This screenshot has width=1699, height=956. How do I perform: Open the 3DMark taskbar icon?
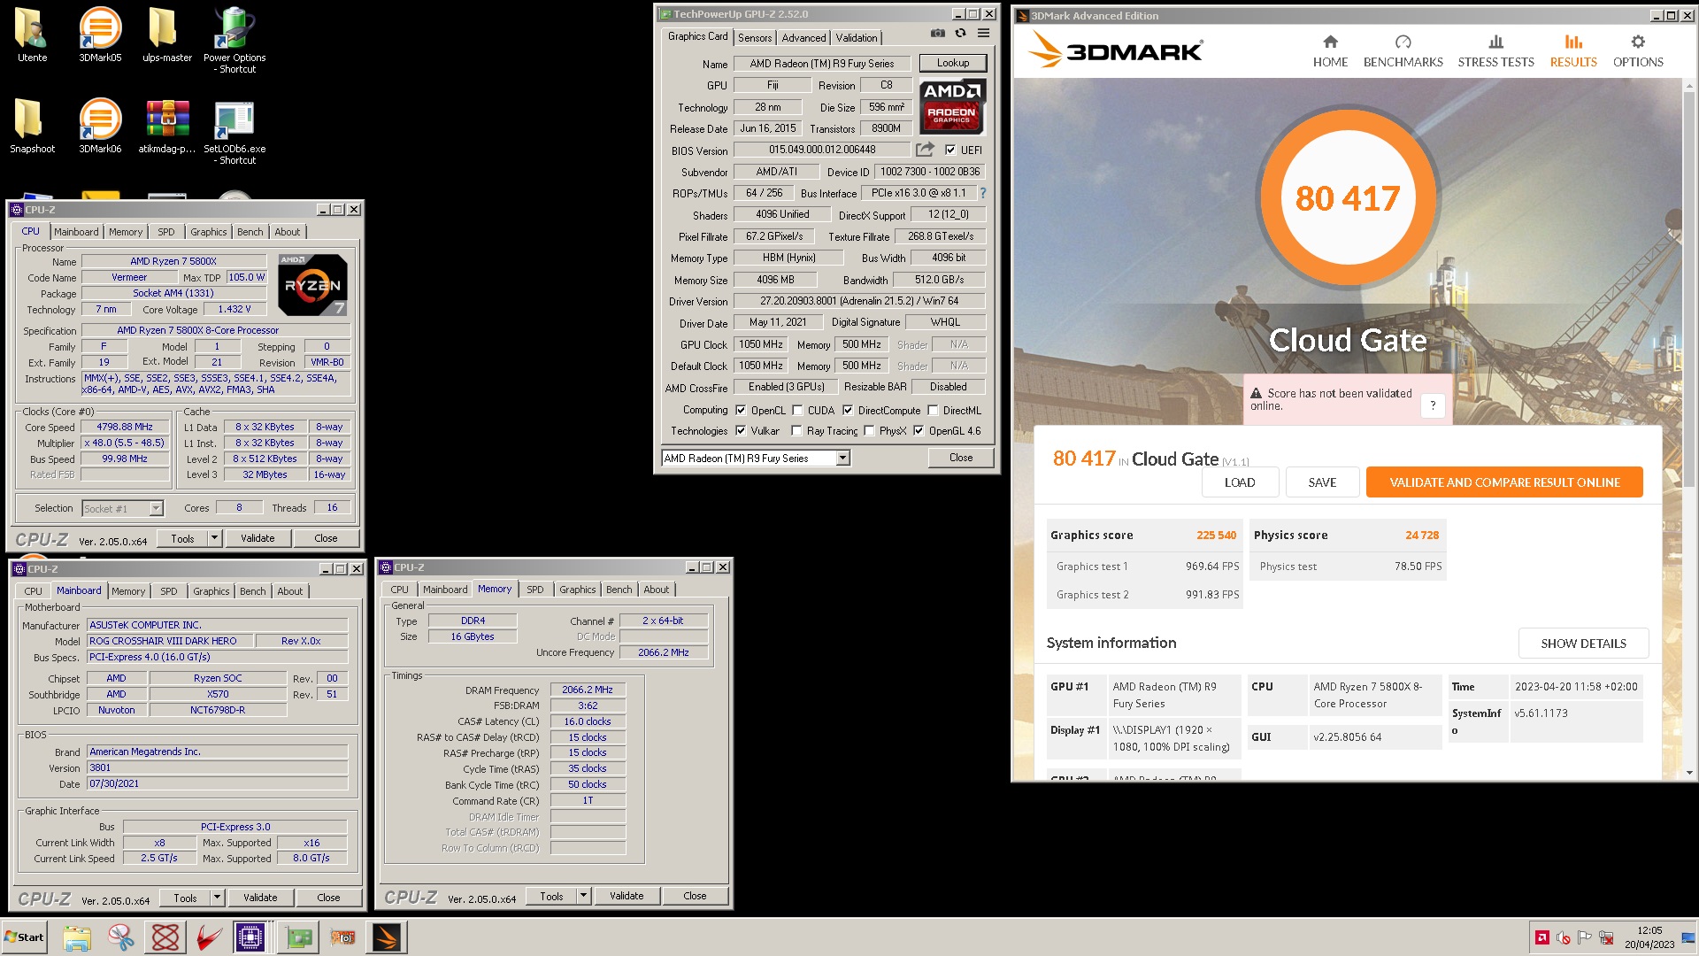click(387, 937)
